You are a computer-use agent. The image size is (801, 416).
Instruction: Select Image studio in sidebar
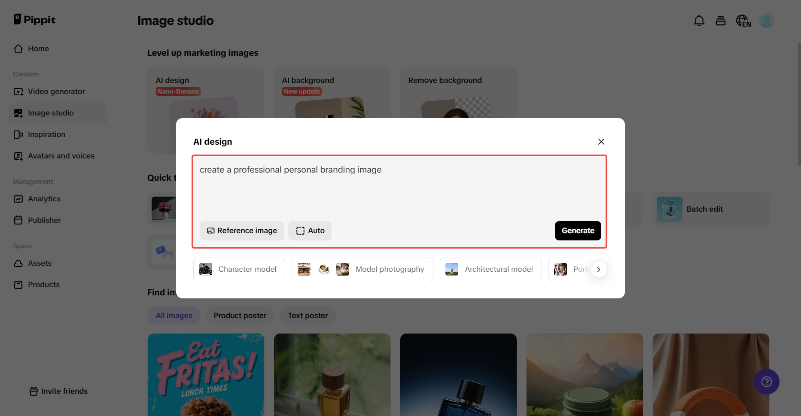58,113
